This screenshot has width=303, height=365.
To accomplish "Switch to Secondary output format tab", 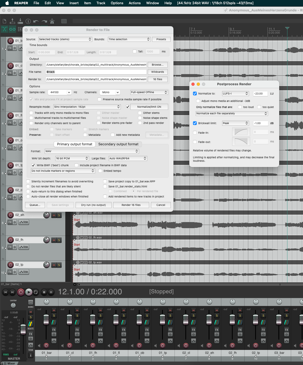I will [118, 144].
